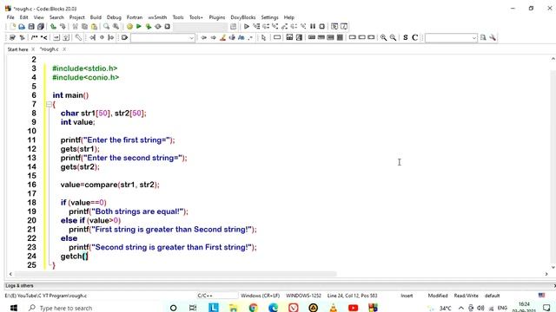
Task: Open the Plugins menu
Action: pos(217,17)
